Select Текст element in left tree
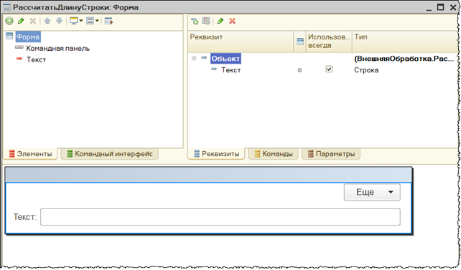The width and height of the screenshot is (461, 270). pos(36,59)
